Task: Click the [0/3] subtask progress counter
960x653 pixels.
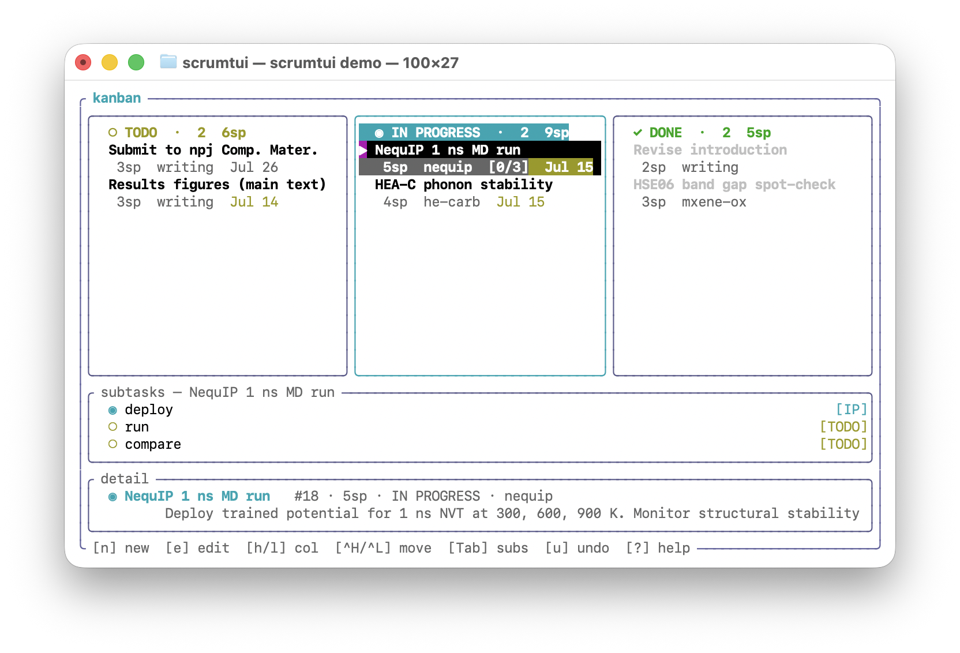Action: (508, 167)
